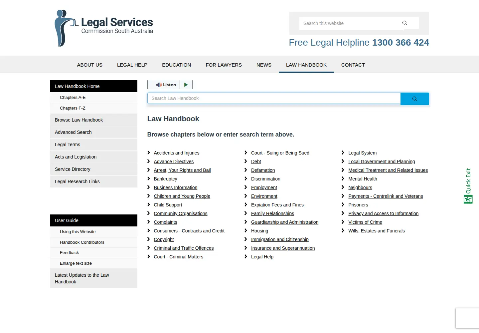Viewport: 479px width, 333px height.
Task: Open Consumers - Contracts and Credit
Action: 189,231
